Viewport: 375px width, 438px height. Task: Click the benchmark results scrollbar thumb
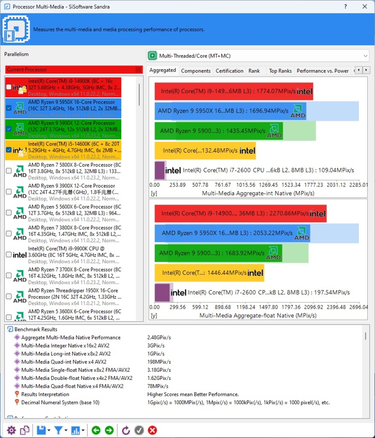point(366,336)
